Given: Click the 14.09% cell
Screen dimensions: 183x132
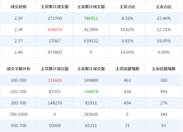Looking at the screenshot, I should click(127, 52).
